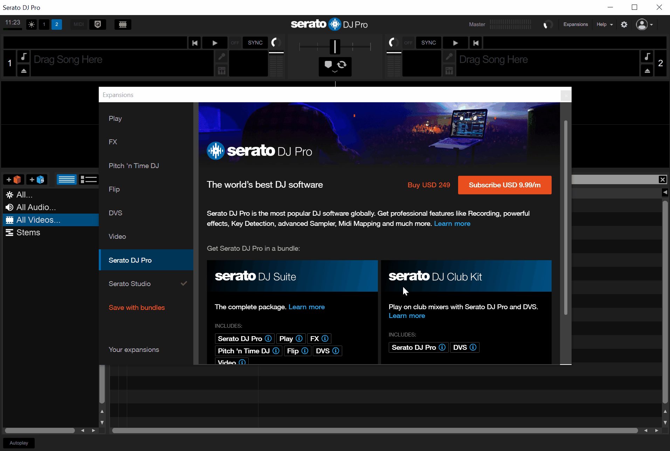Open the settings gear icon
670x451 pixels.
click(x=624, y=25)
